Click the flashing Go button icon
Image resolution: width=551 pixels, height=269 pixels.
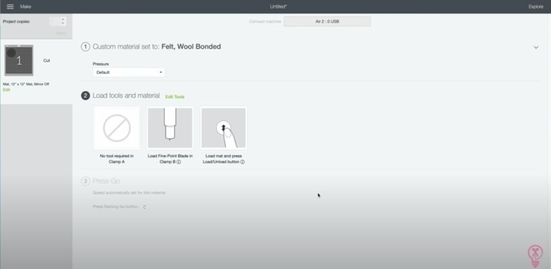pos(145,207)
